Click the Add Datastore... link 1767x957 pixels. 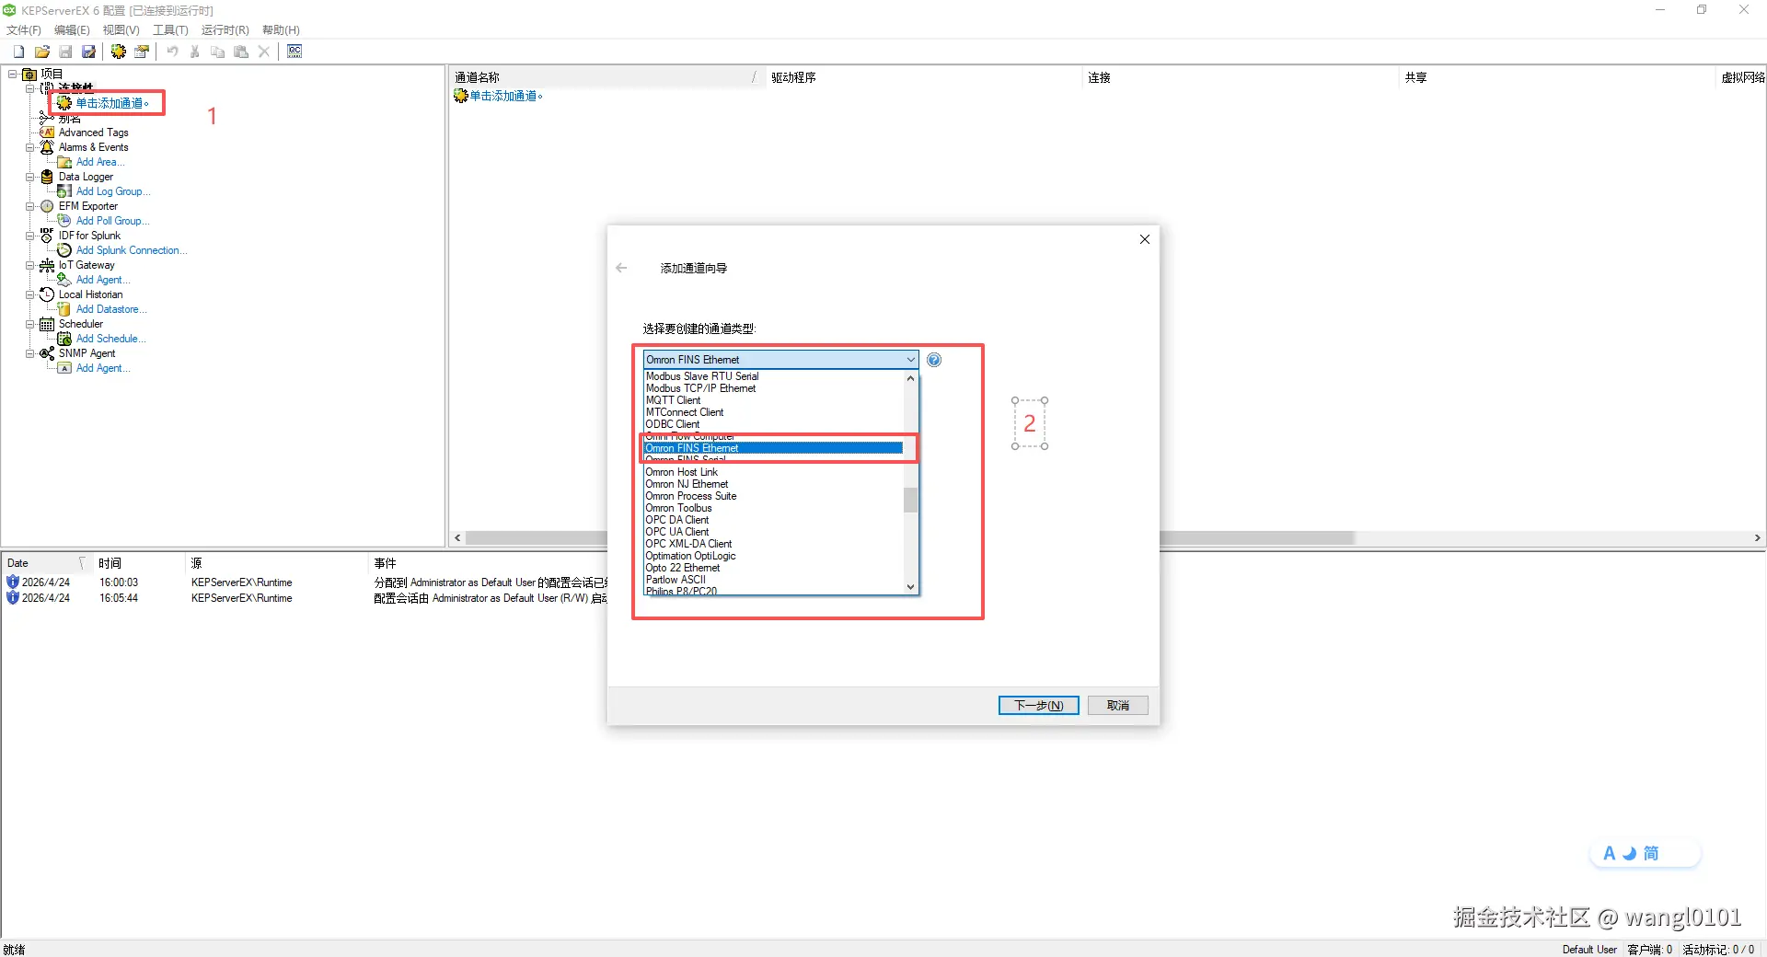(110, 309)
